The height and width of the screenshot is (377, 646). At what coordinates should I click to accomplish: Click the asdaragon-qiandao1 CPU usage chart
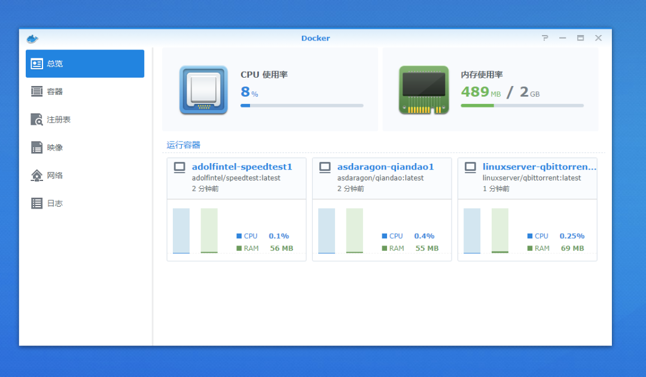point(327,231)
